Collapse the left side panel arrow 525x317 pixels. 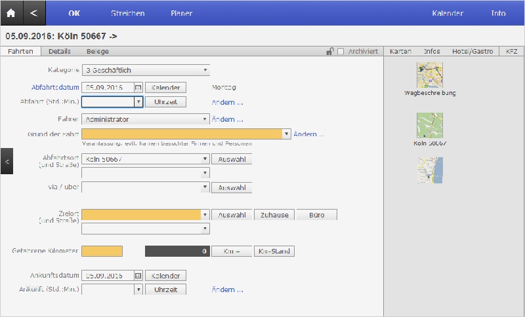(x=7, y=161)
